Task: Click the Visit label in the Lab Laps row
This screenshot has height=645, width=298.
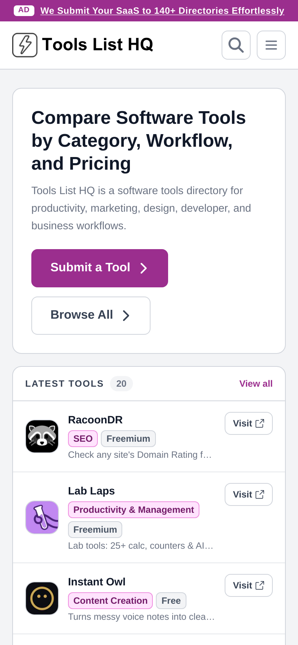Action: point(243,494)
